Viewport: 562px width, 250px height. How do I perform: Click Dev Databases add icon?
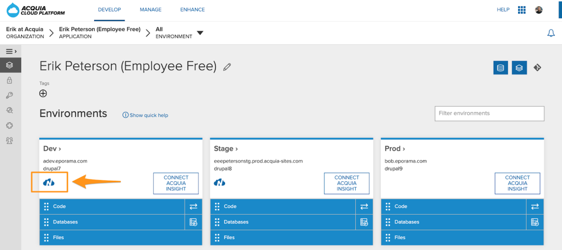pos(194,222)
